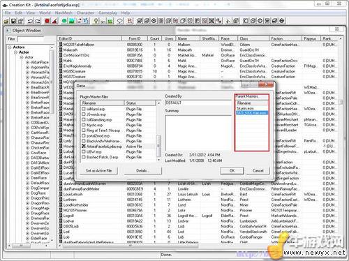
Task: Toggle the red square snap-to-grid icon
Action: pos(47,21)
